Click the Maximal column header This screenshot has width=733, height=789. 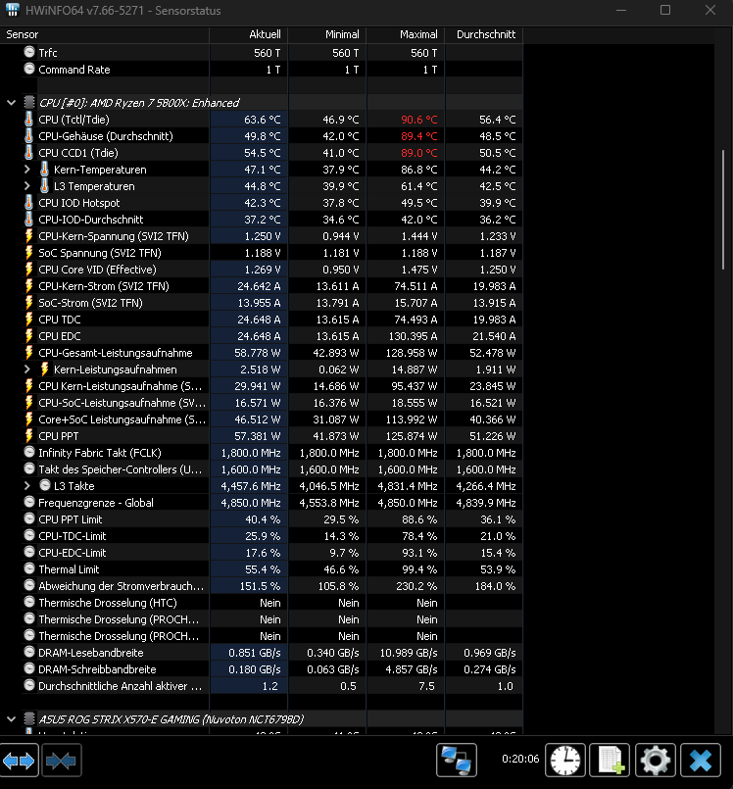pyautogui.click(x=406, y=34)
